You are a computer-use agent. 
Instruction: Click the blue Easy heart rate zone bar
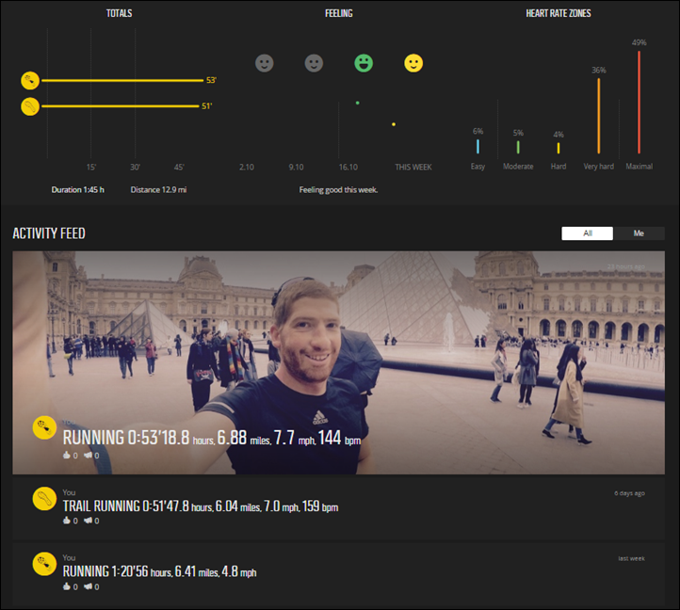tap(478, 146)
